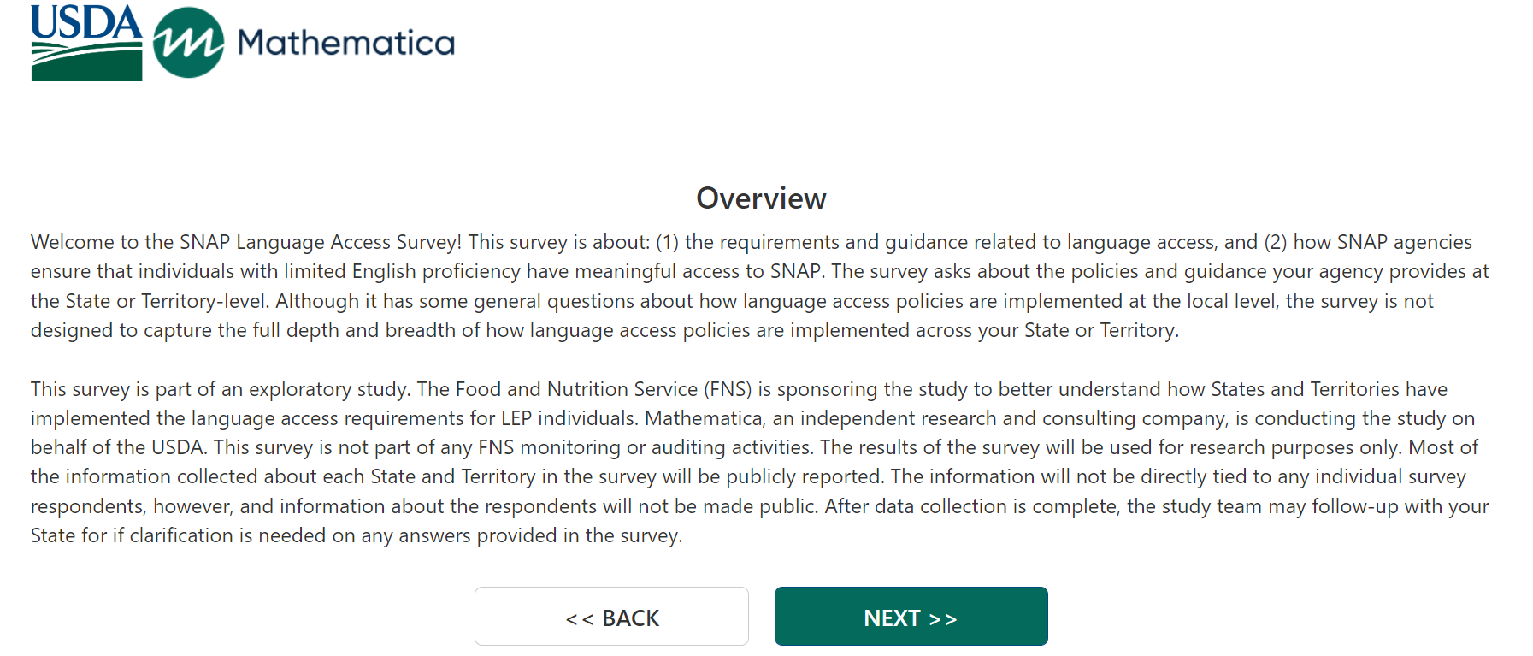Click the phrase 'State or Territory-level'
Image resolution: width=1533 pixels, height=656 pixels.
click(167, 301)
